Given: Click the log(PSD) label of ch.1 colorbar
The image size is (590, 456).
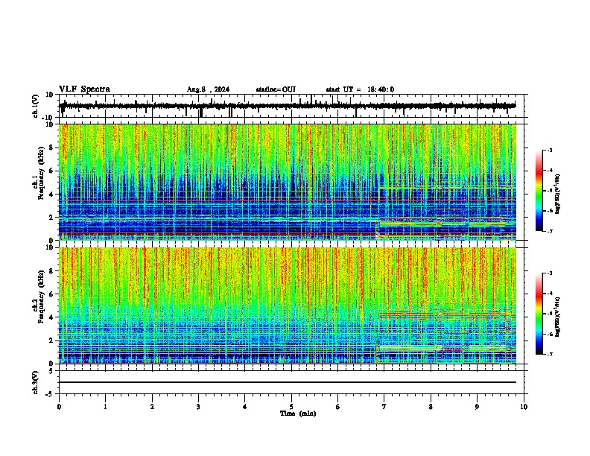Looking at the screenshot, I should [x=558, y=194].
